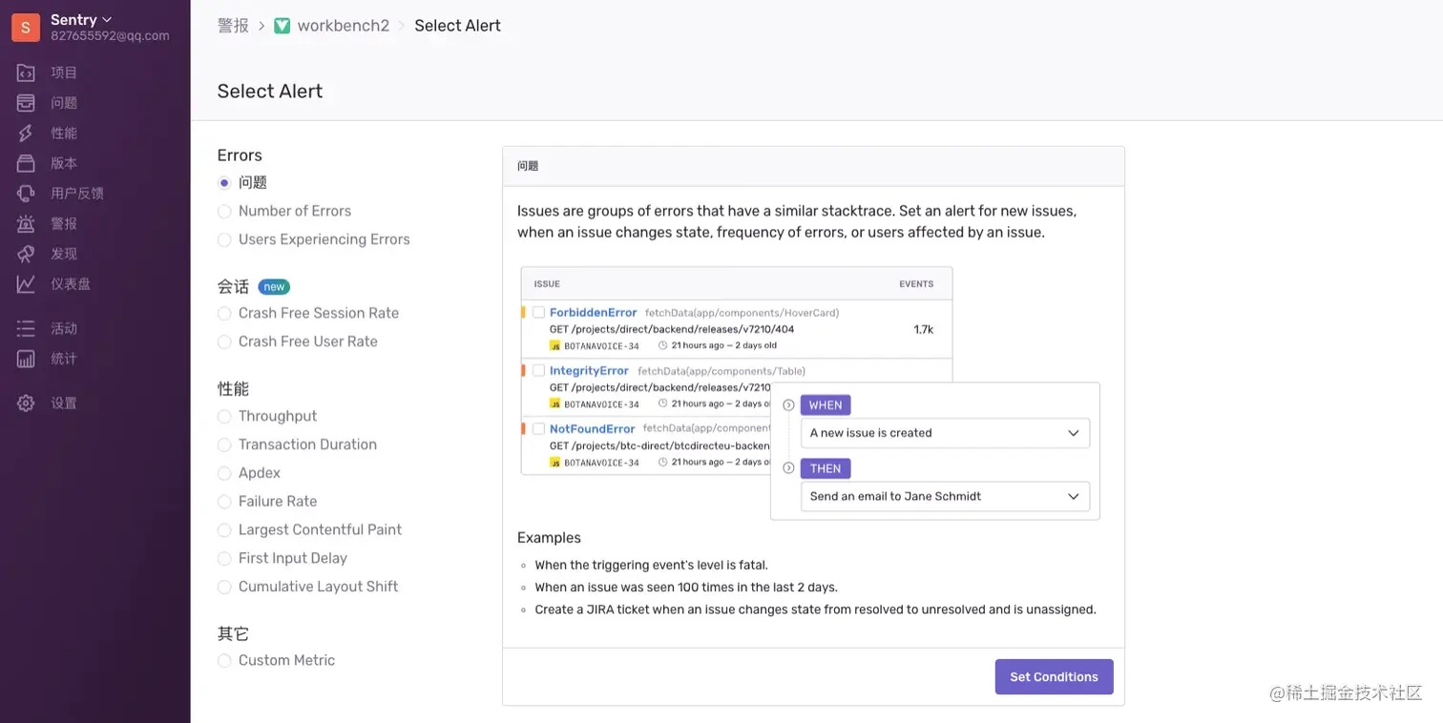The width and height of the screenshot is (1443, 723).
Task: Select the Number of Errors radio option
Action: pyautogui.click(x=224, y=212)
